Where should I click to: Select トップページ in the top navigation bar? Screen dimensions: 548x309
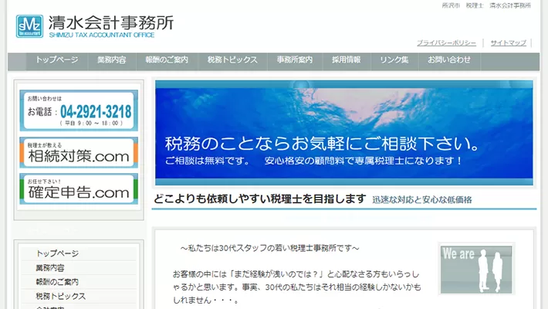point(56,59)
